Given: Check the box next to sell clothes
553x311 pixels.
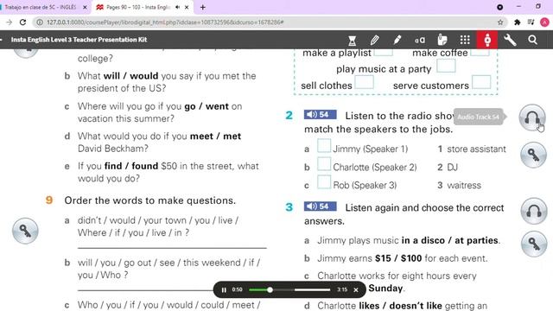Looking at the screenshot, I should (x=364, y=82).
